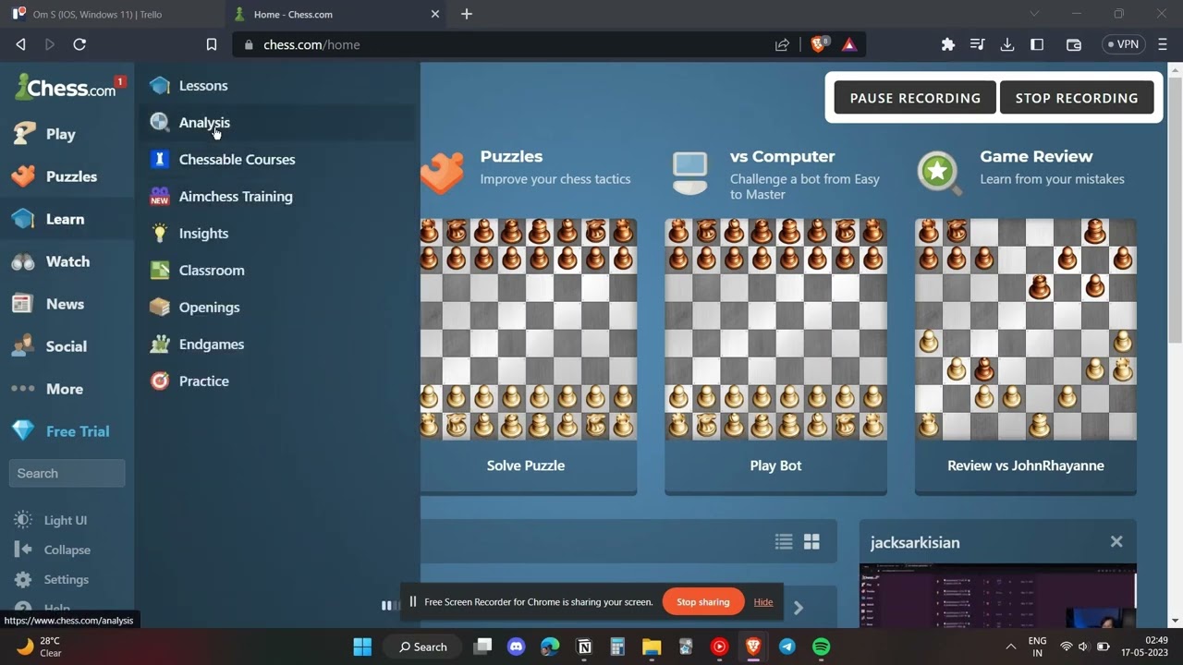
Task: Switch to grid view icon
Action: [x=811, y=542]
